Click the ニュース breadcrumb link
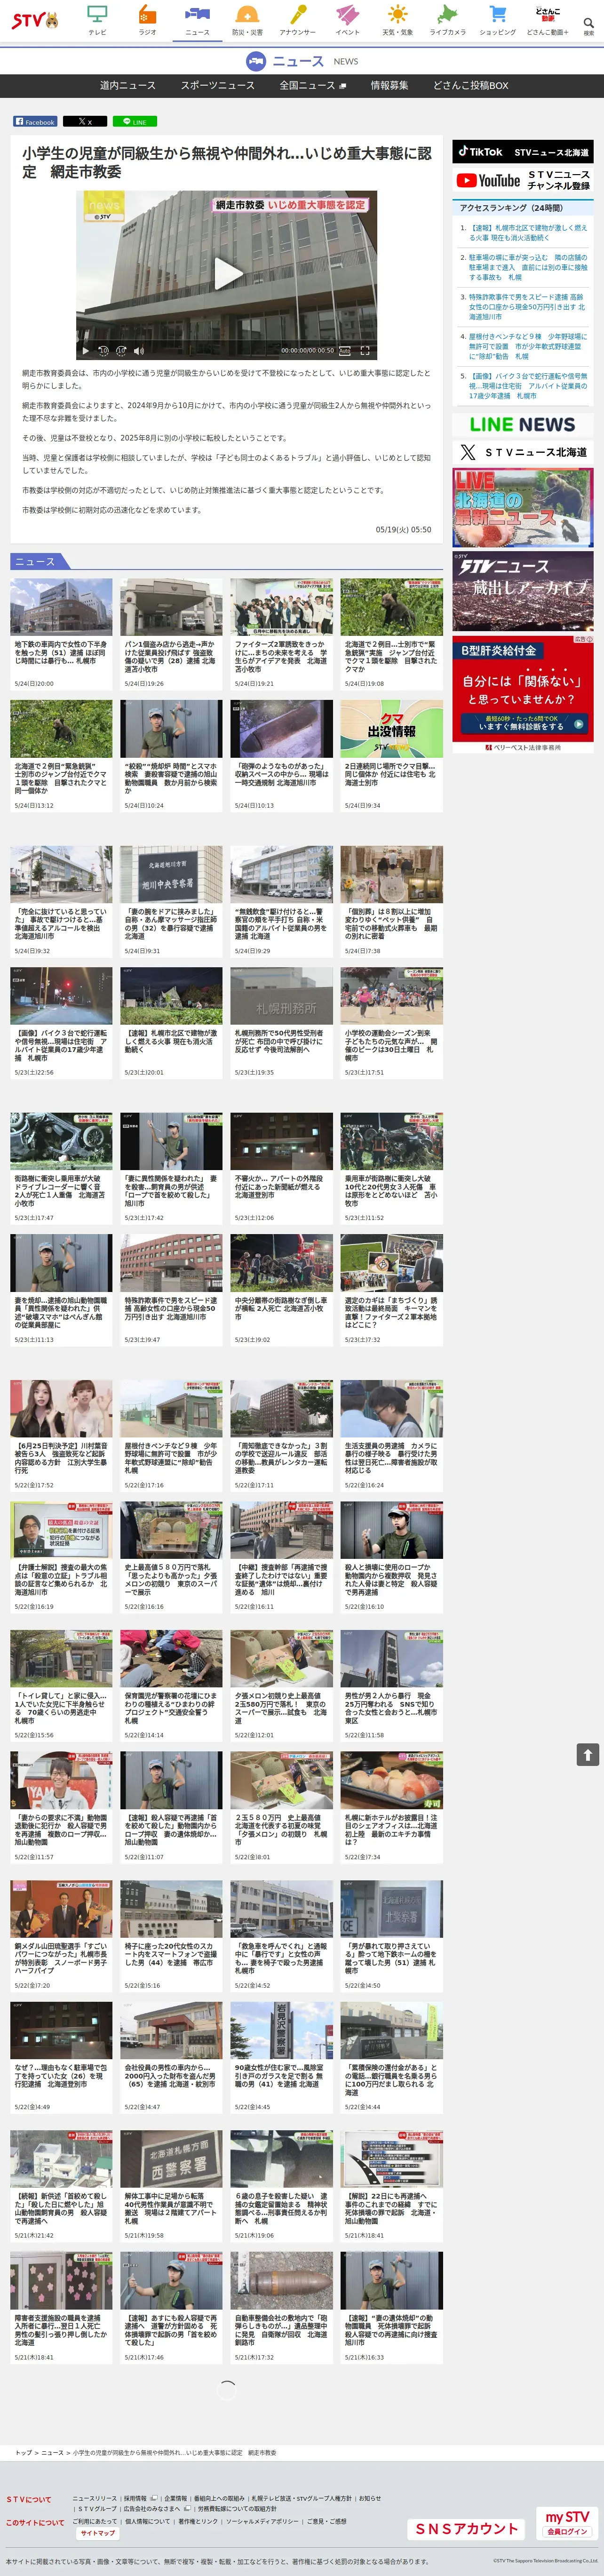604x2576 pixels. (52, 2452)
